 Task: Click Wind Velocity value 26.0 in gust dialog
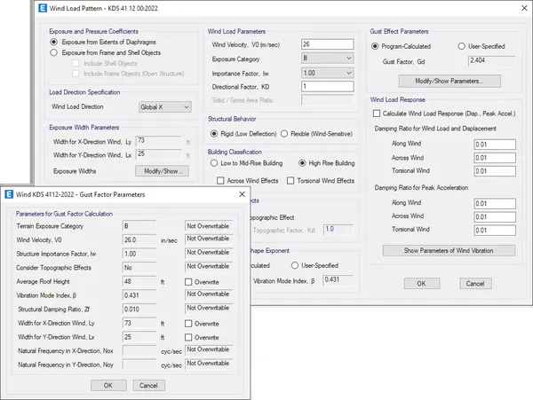click(x=139, y=240)
